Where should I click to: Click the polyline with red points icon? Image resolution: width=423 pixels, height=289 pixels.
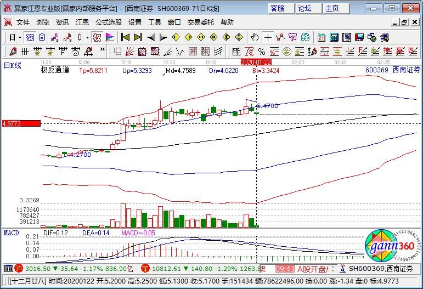click(280, 37)
